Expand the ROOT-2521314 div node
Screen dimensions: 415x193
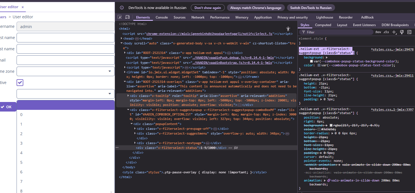pos(125,53)
